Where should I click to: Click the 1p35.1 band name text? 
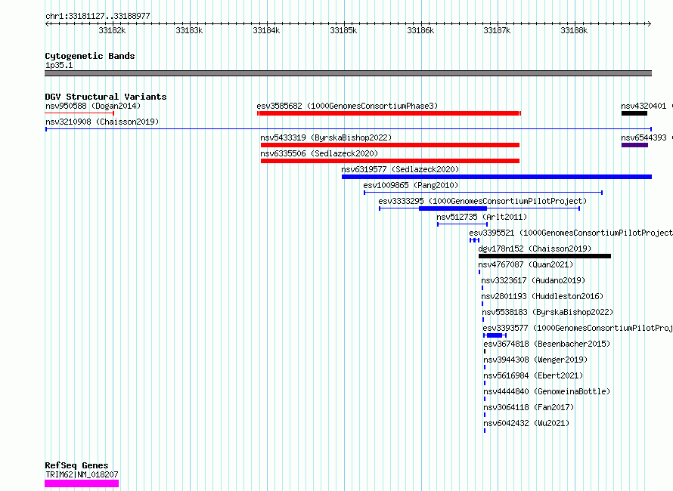(x=59, y=65)
